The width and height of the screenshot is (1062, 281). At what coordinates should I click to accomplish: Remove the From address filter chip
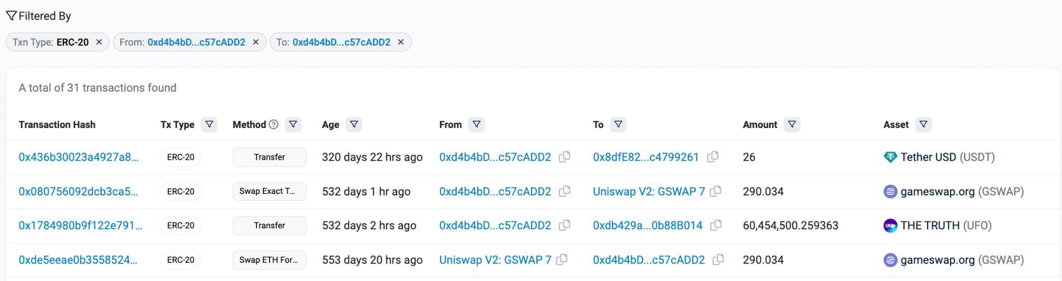[x=256, y=42]
